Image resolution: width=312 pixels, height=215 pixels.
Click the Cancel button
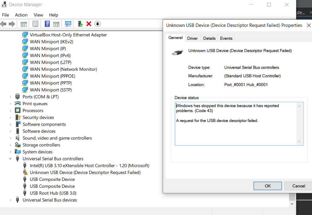pos(298,186)
